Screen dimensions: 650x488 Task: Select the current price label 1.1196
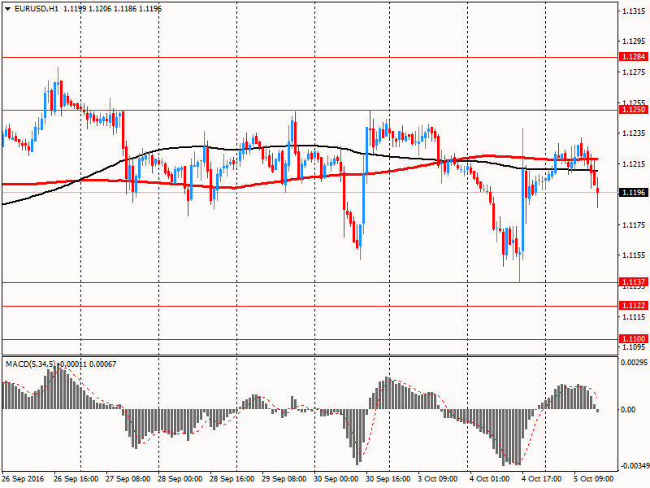[634, 193]
